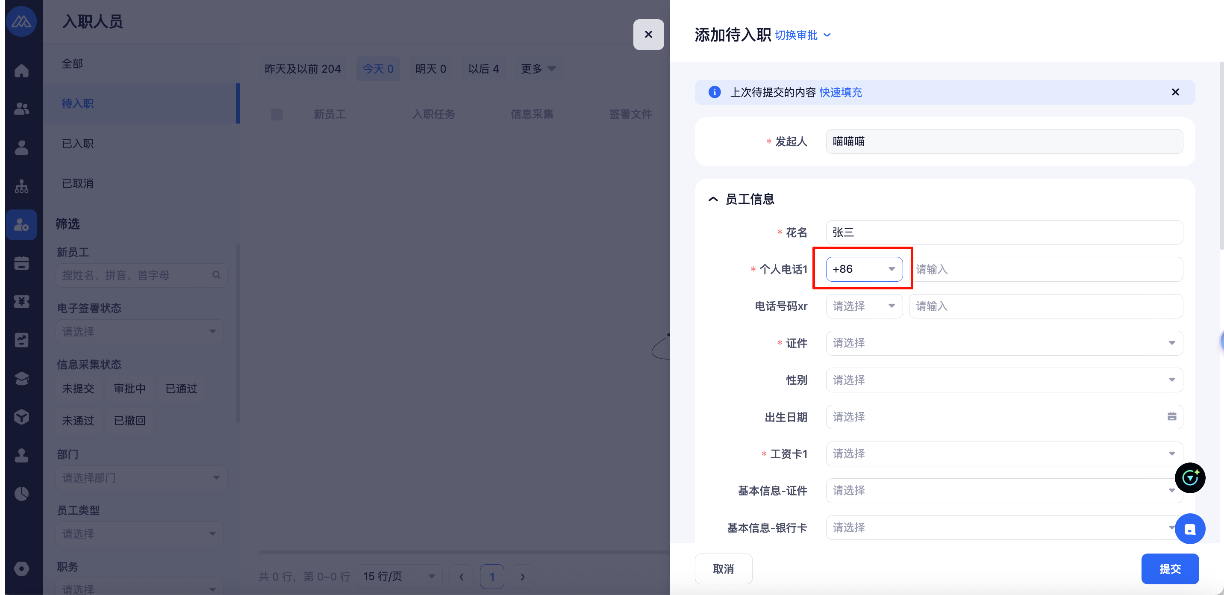Click the 快速填充 link
The width and height of the screenshot is (1224, 595).
click(840, 92)
